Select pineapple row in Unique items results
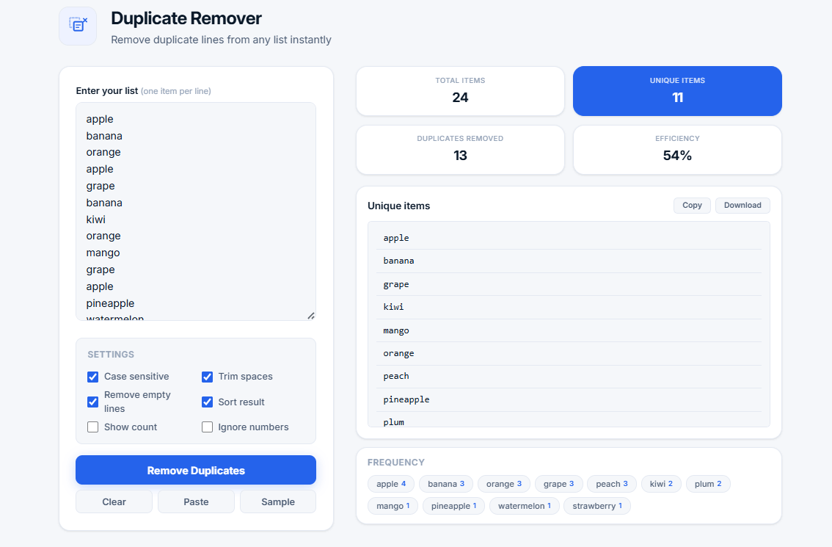832x547 pixels. 569,399
